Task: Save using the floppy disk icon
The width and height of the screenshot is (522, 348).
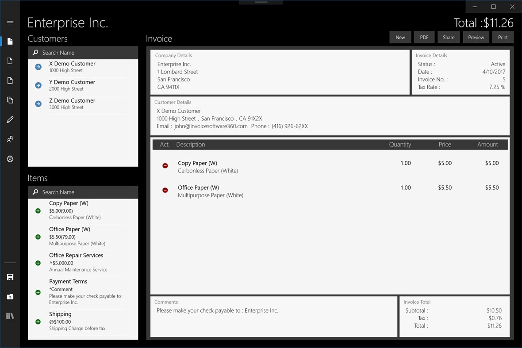Action: pyautogui.click(x=10, y=276)
